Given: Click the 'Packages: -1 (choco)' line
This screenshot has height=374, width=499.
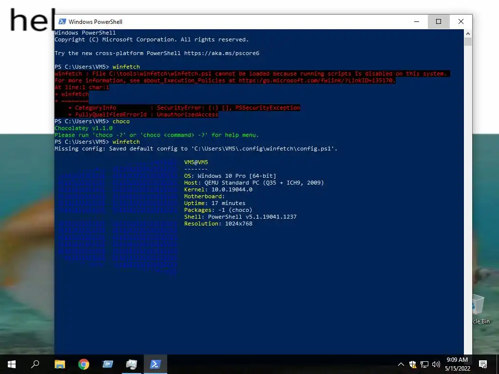Looking at the screenshot, I should 218,210.
